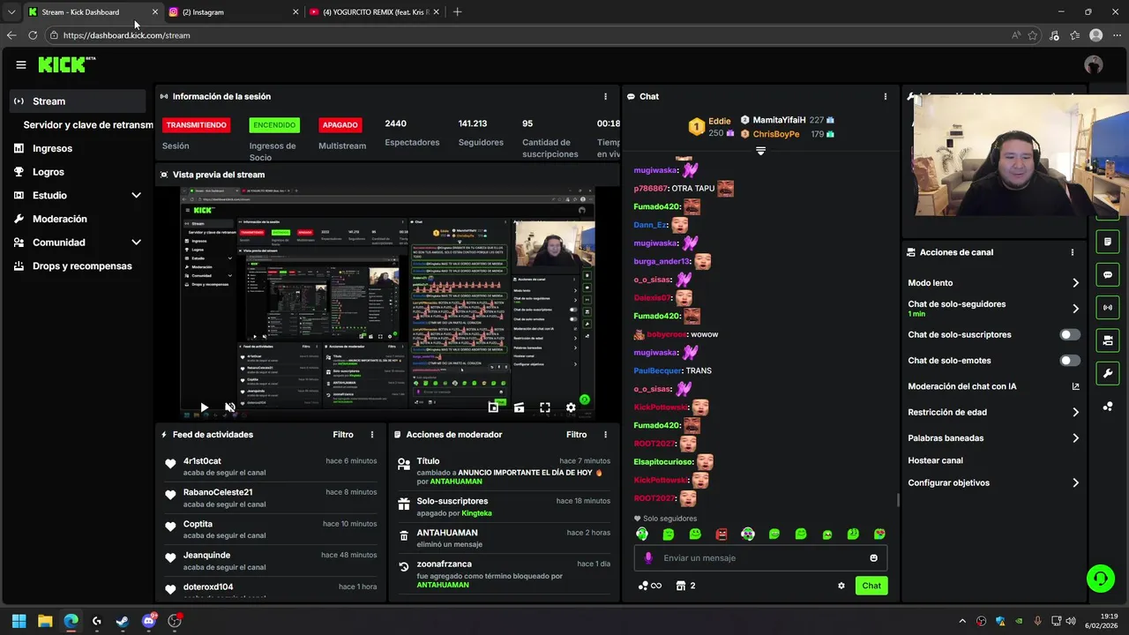Viewport: 1129px width, 635px height.
Task: Click the chat panel scrollbar
Action: click(x=898, y=500)
